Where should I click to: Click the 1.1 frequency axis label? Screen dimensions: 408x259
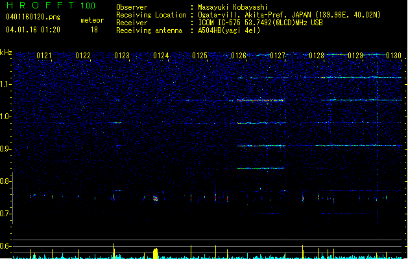6,84
